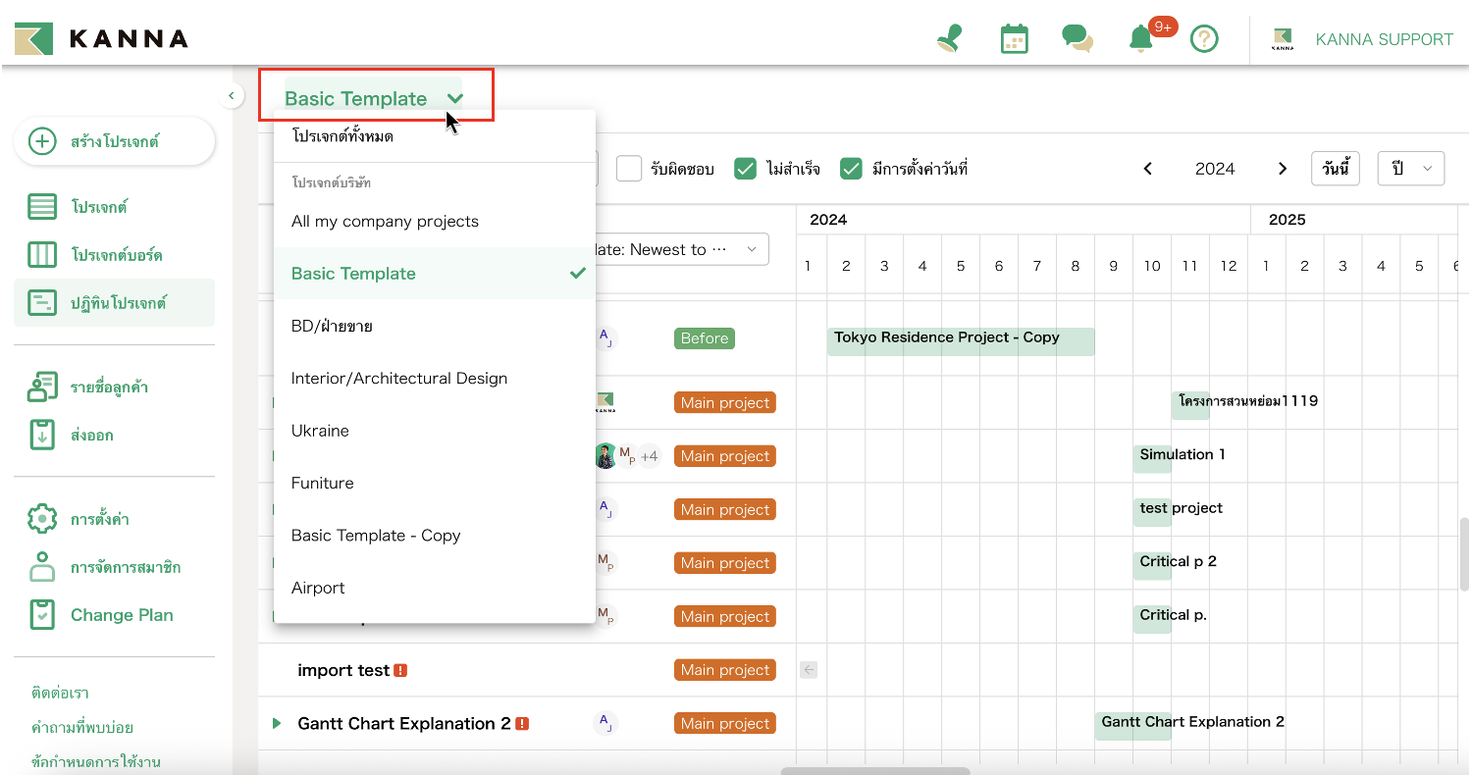
Task: Open the ปี view scale dropdown
Action: coord(1410,169)
